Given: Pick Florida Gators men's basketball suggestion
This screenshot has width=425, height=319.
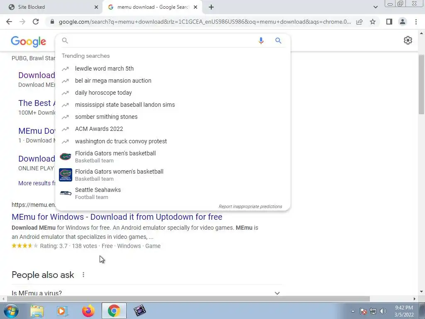Looking at the screenshot, I should pyautogui.click(x=173, y=157).
